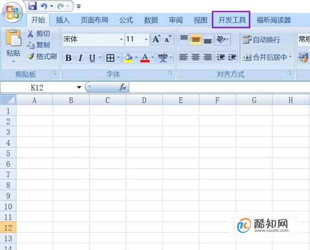Copy selection with 复制
Viewport: 310px width, 250px height.
click(x=39, y=45)
